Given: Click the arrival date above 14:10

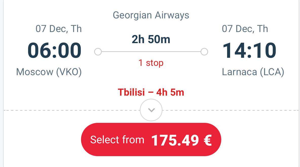Looking at the screenshot, I should point(245,29).
